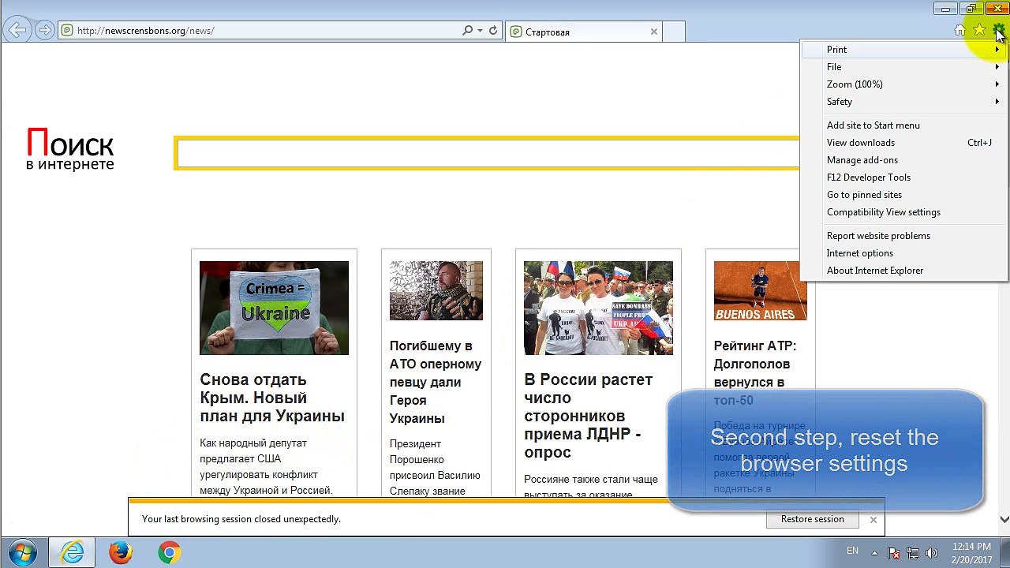Open the Windows Start menu
The height and width of the screenshot is (568, 1010).
tap(23, 552)
